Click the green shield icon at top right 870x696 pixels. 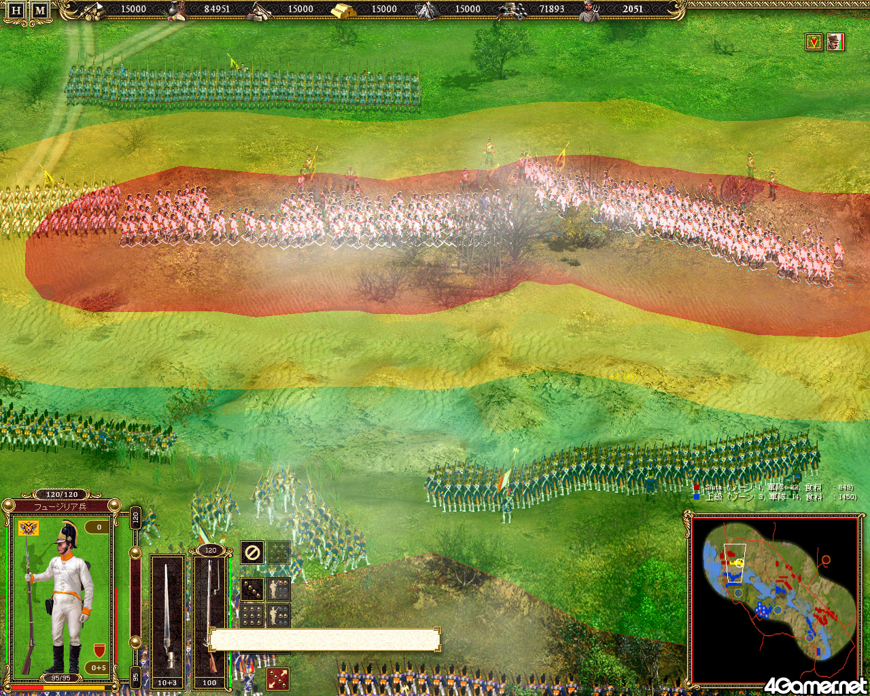click(814, 42)
